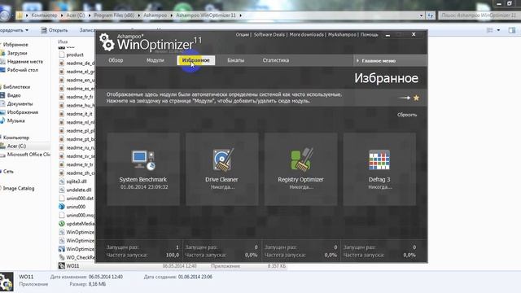This screenshot has height=293, width=521.
Task: Open the Software Deals link
Action: [x=269, y=34]
